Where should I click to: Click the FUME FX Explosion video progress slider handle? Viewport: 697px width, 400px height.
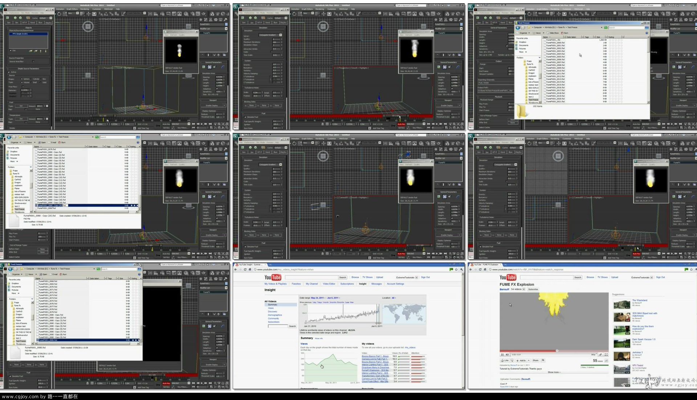[557, 351]
